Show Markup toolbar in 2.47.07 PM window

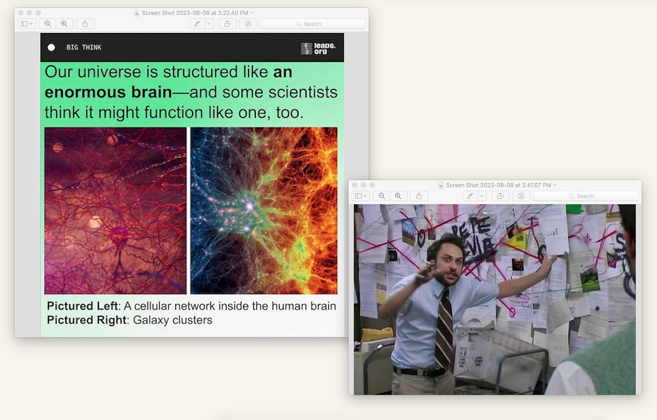click(x=521, y=196)
